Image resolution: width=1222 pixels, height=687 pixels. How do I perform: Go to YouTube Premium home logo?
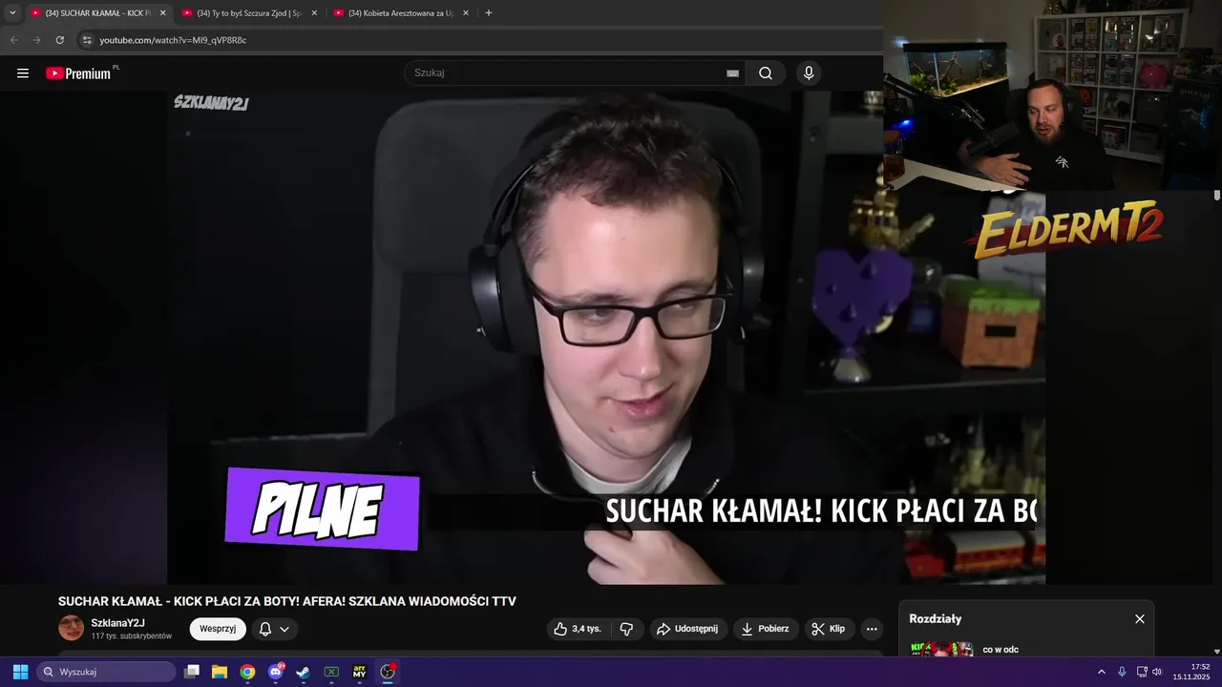79,73
